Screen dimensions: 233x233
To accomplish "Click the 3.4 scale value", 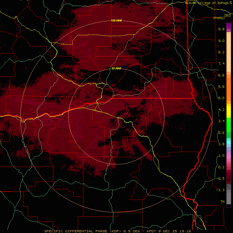I will 221,121.
